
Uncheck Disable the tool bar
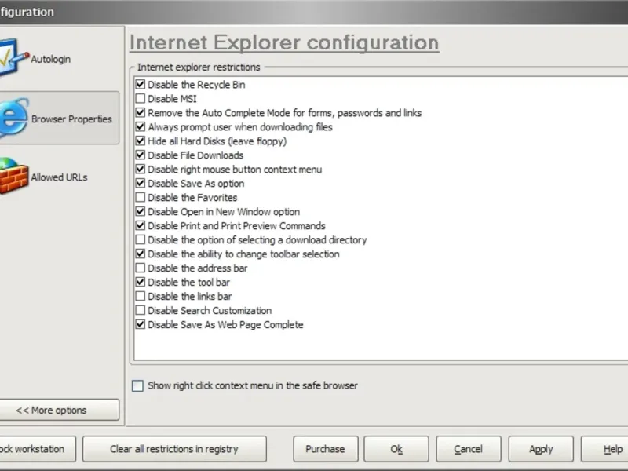click(141, 282)
